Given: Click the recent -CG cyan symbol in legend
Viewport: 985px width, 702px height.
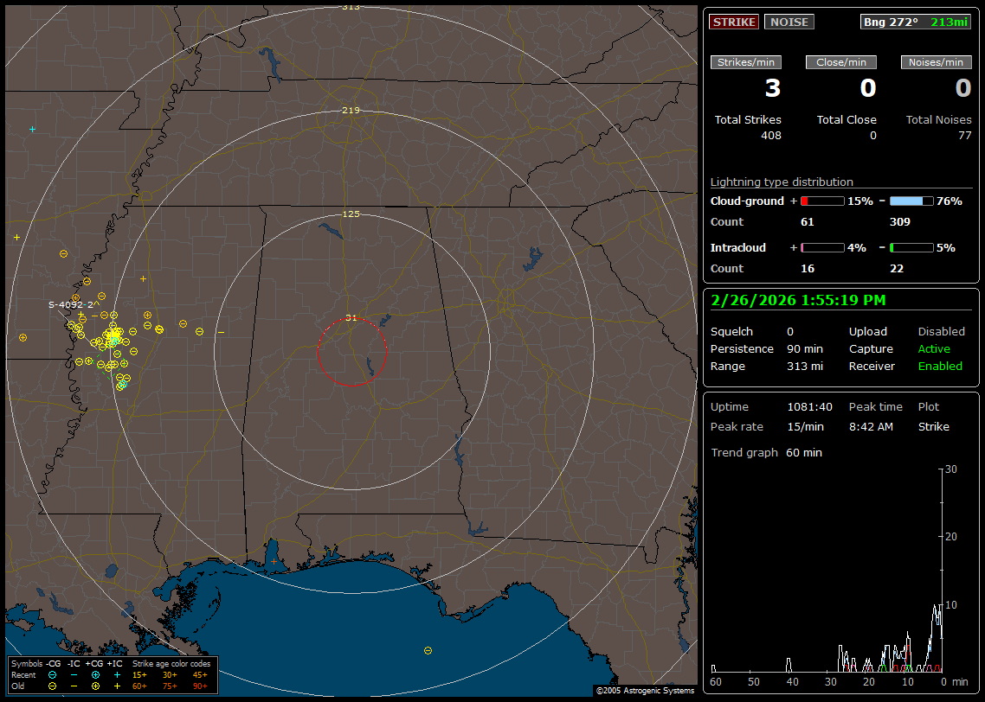Looking at the screenshot, I should pyautogui.click(x=53, y=674).
